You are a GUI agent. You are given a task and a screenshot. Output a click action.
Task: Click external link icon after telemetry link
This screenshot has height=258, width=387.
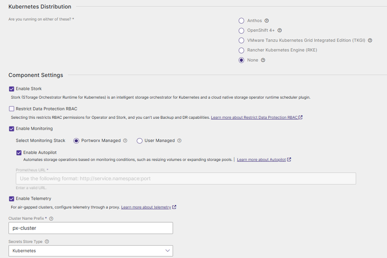(174, 207)
